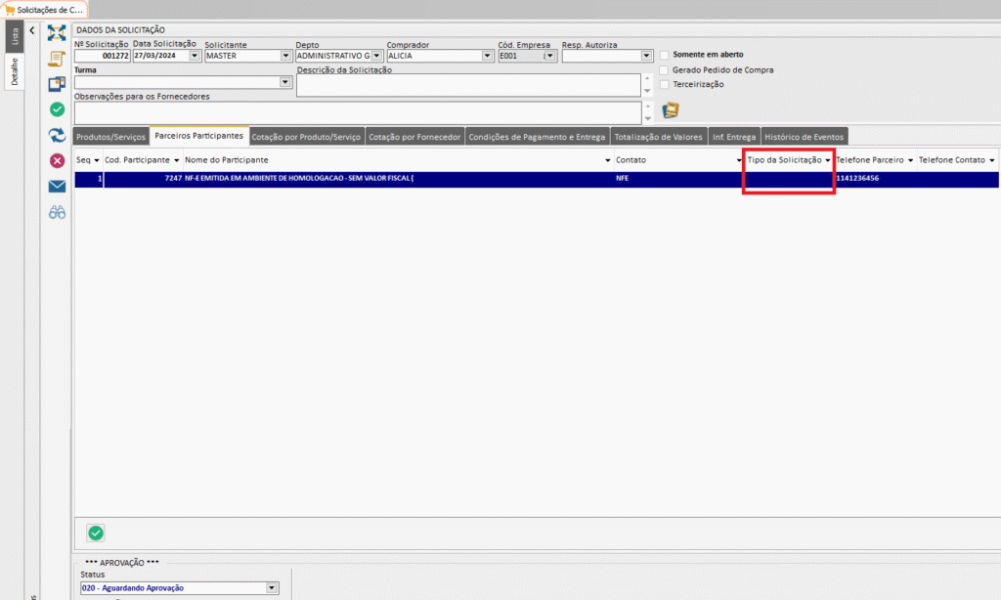Viewport: 1001px width, 600px height.
Task: Click the down scroll arrow of Descrição field
Action: coord(647,91)
